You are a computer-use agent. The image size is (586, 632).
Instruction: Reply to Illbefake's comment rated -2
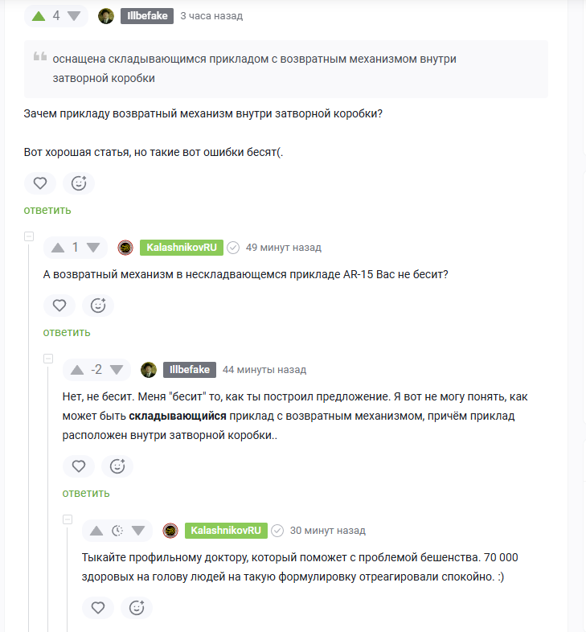point(86,493)
